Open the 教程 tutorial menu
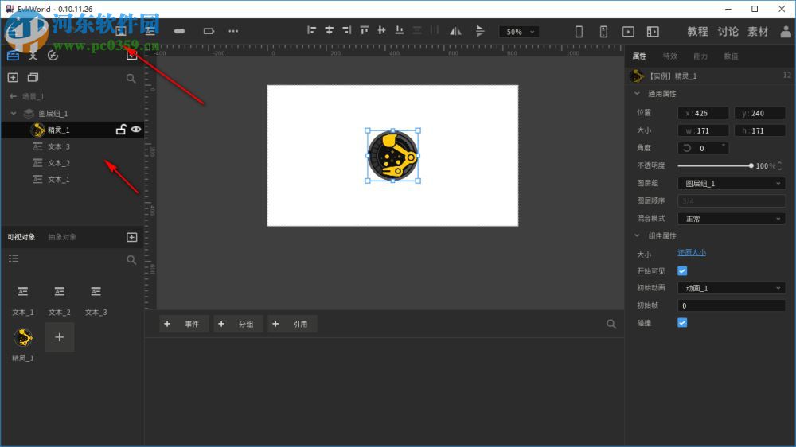796x447 pixels. tap(697, 32)
